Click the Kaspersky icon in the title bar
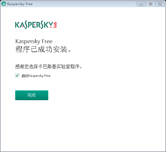166x152 pixels. coord(4,4)
